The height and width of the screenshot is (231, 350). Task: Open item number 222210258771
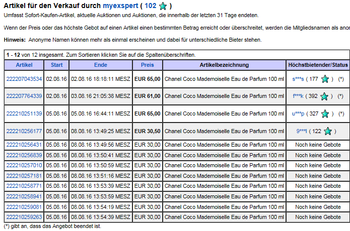(x=24, y=186)
